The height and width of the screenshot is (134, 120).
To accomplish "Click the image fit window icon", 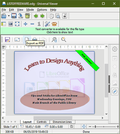I will point(11,24).
